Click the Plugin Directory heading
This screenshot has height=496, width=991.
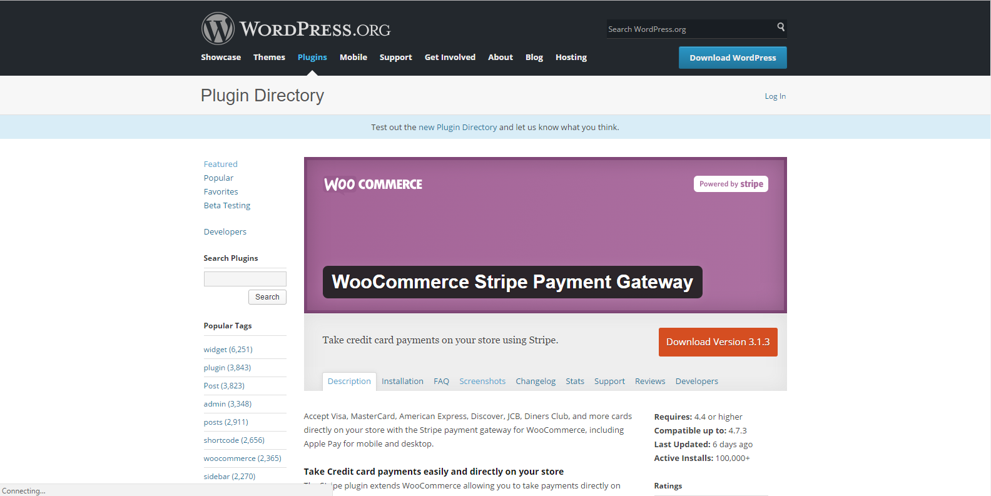click(262, 95)
